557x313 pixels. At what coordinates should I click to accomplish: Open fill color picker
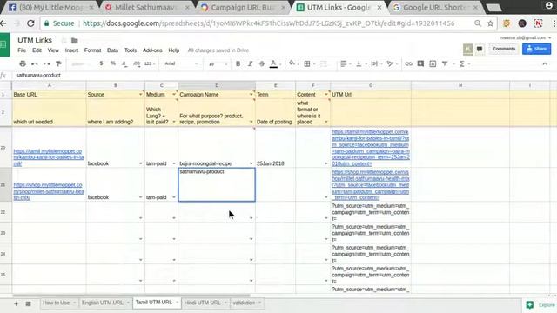292,63
